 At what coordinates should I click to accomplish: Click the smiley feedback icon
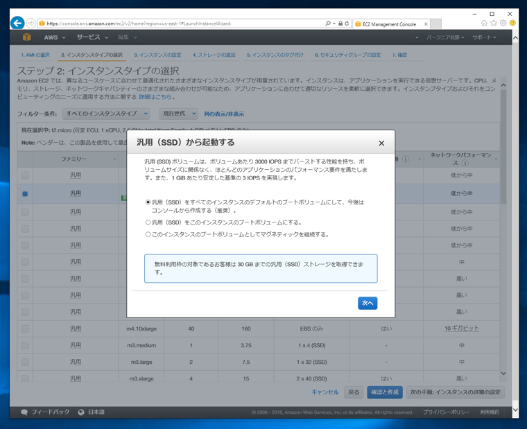click(x=512, y=23)
